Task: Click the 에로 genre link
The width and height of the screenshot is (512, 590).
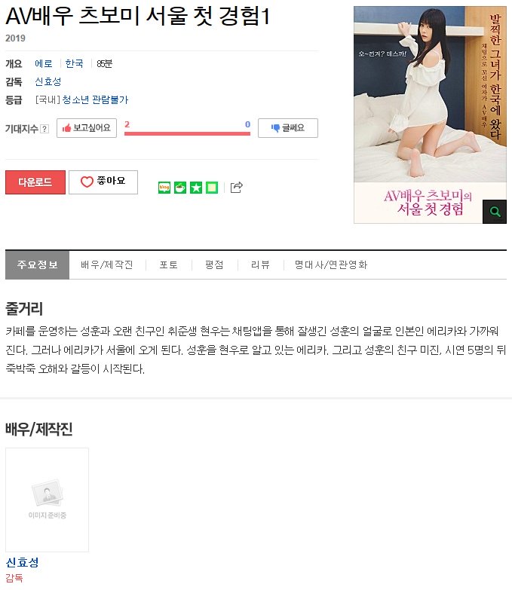Action: [x=43, y=63]
